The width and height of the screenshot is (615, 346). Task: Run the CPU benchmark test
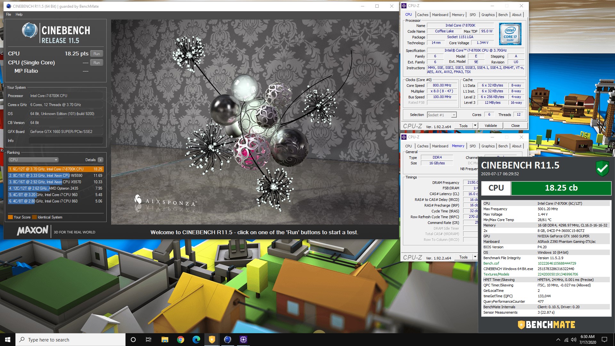point(97,54)
